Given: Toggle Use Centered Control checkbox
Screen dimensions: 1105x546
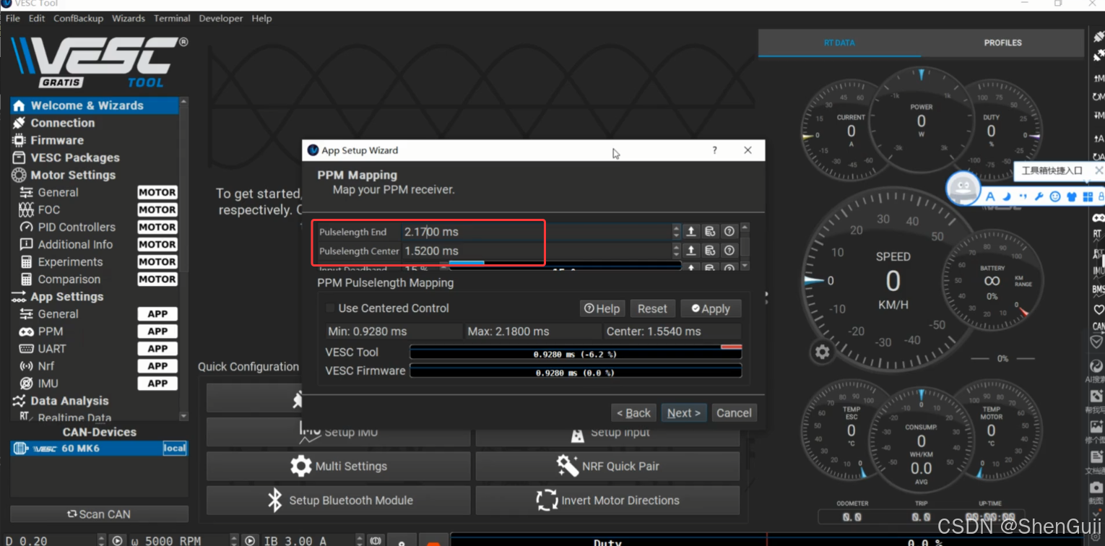Looking at the screenshot, I should click(331, 308).
